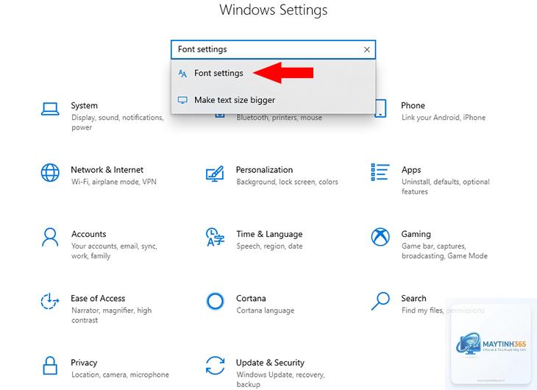Choose the Font settings suggestion
The image size is (537, 390).
(x=274, y=73)
